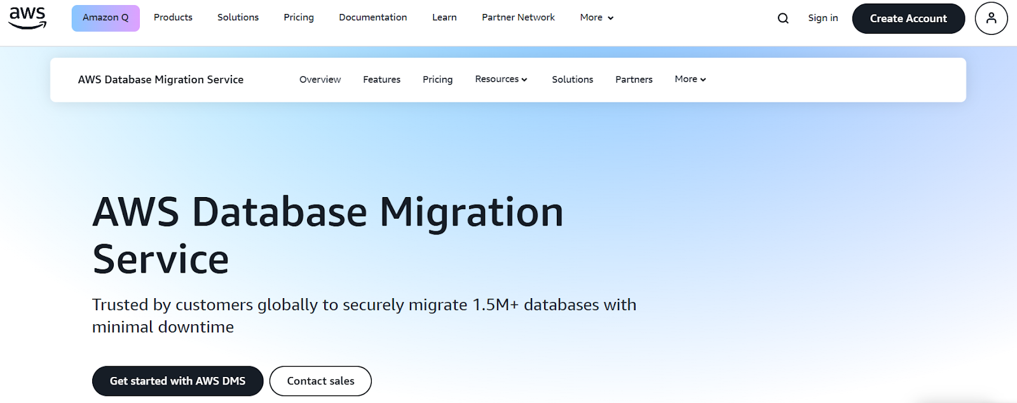Click the AWS logo
This screenshot has width=1017, height=403.
tap(27, 18)
